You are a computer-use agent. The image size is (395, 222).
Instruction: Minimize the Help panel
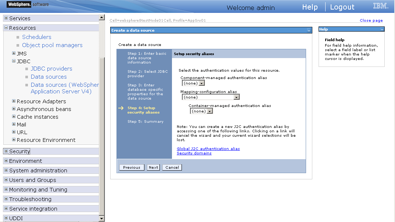[x=382, y=29]
